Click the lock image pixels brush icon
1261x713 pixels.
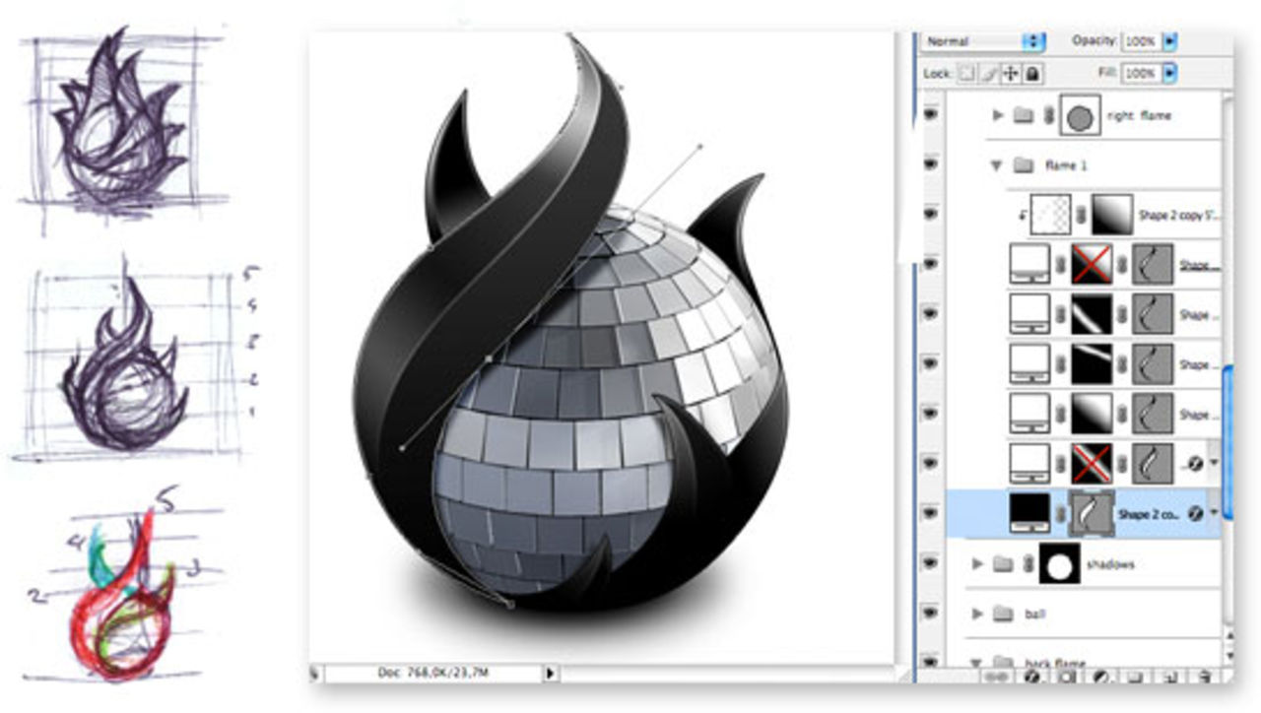[990, 74]
